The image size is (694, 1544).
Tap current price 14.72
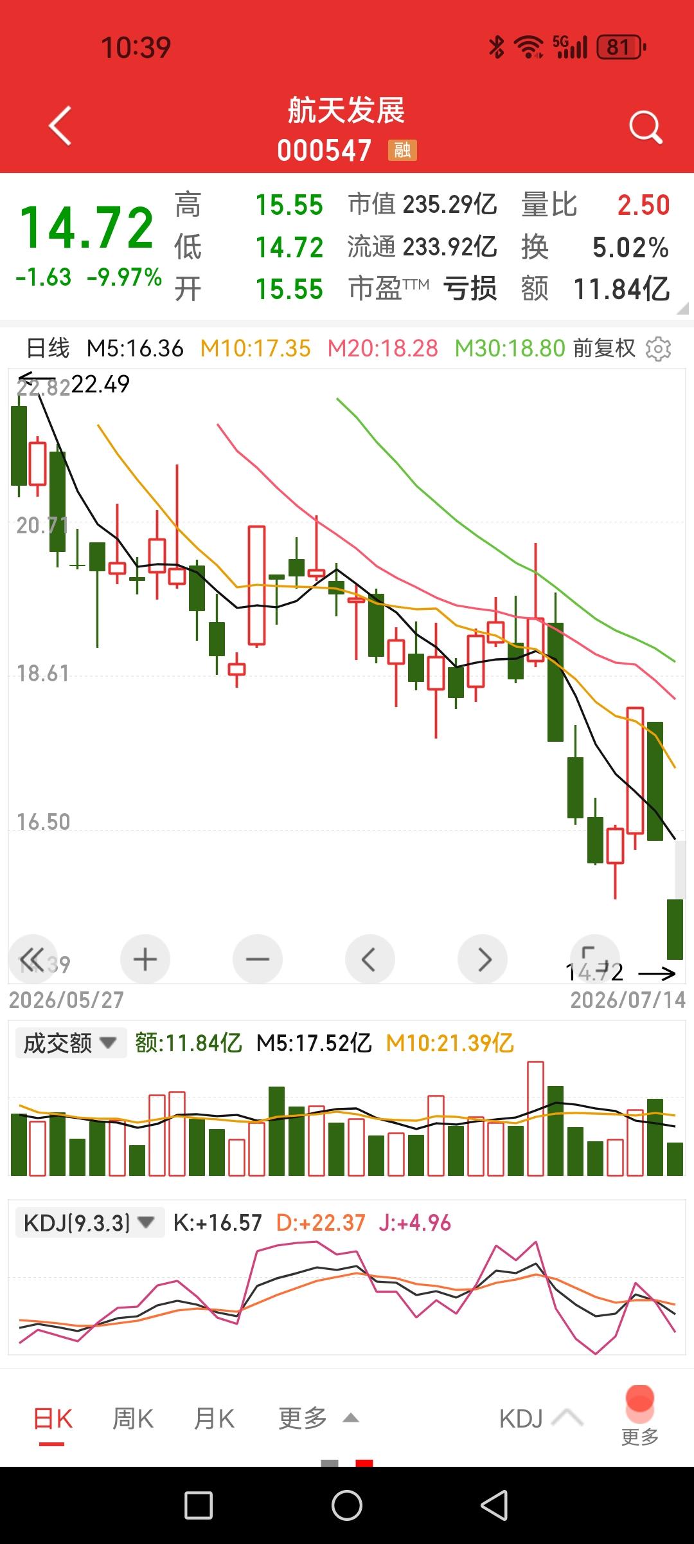pos(87,228)
